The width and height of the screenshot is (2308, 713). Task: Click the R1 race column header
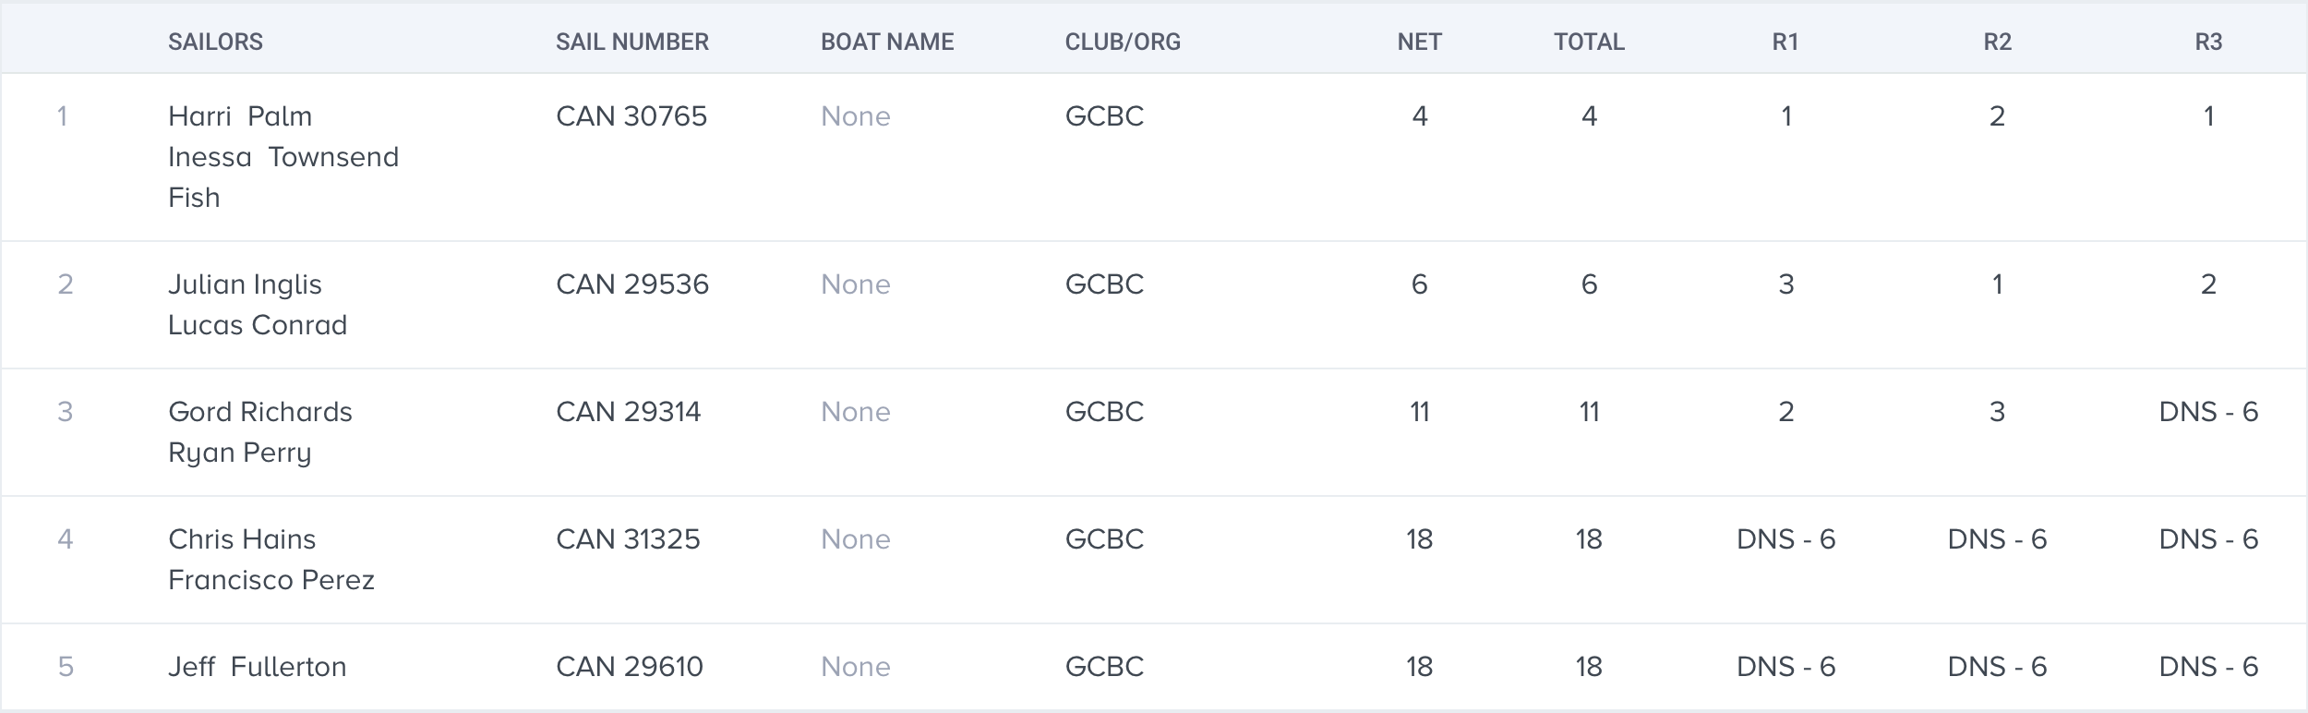[x=1785, y=42]
